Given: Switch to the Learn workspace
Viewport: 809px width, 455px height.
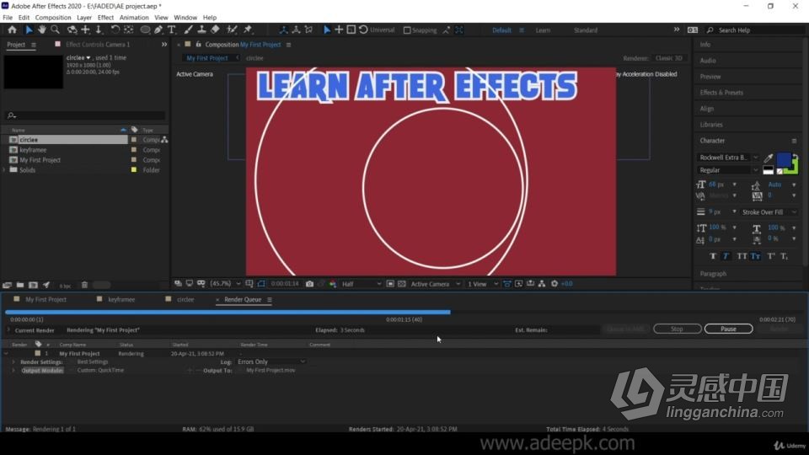Looking at the screenshot, I should pyautogui.click(x=542, y=30).
